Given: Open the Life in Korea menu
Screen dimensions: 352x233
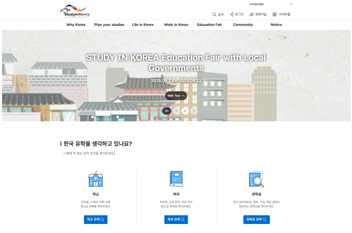Looking at the screenshot, I should pos(143,25).
